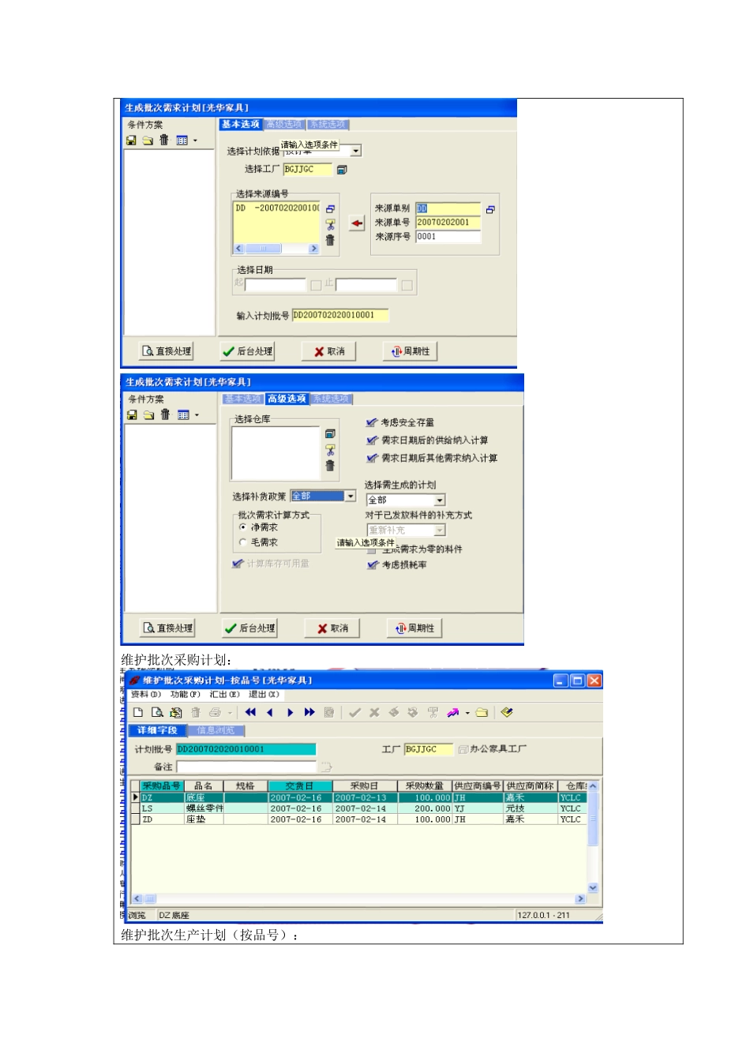The height and width of the screenshot is (1061, 750).
Task: Go to previous record with the left arrow
Action: tap(270, 712)
